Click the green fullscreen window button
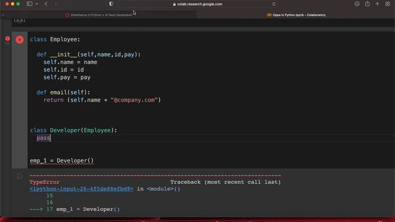Image resolution: width=395 pixels, height=222 pixels. click(18, 4)
